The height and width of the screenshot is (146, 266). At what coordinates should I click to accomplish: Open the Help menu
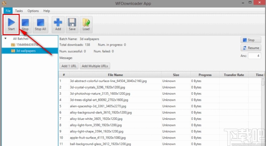46,11
